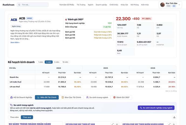
Task: Focus the 'Tìm mã...' search field
Action: [x=33, y=5]
